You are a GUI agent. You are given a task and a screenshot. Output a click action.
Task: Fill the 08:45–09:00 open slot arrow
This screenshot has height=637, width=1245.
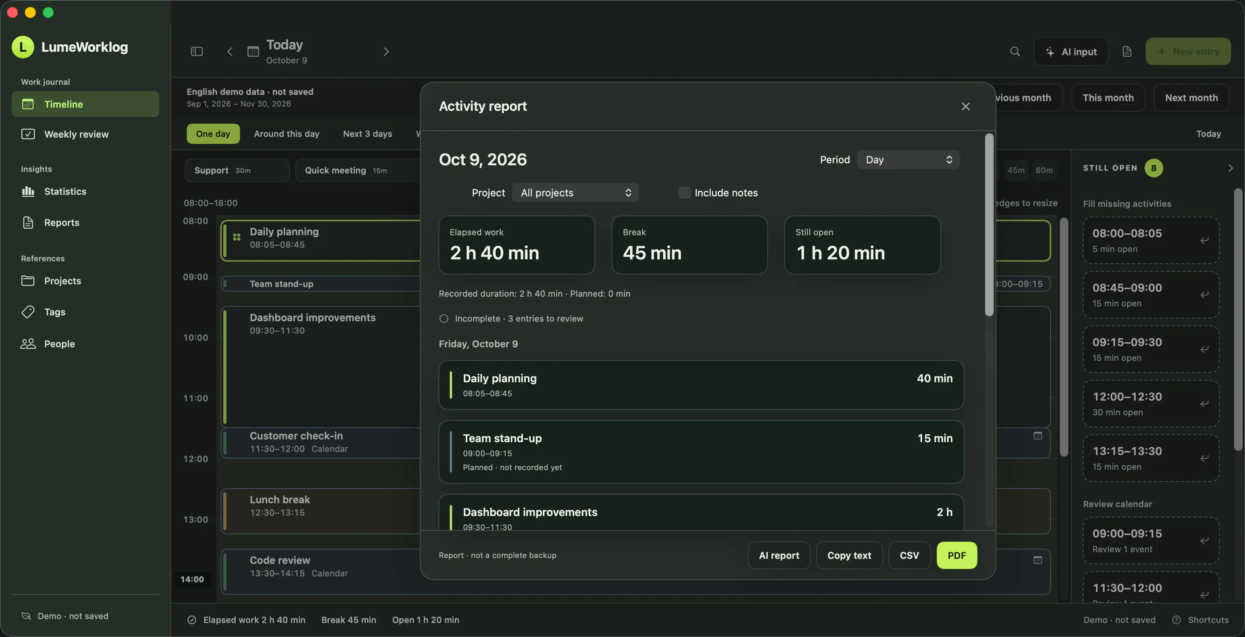[1204, 295]
